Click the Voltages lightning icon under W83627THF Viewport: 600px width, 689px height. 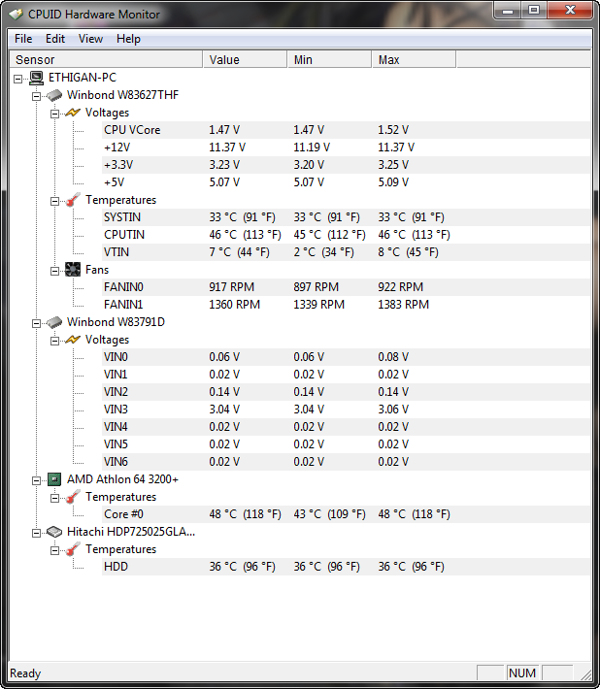[73, 113]
